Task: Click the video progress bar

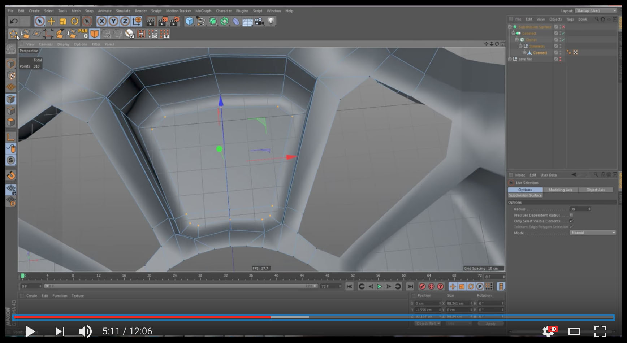Action: pyautogui.click(x=313, y=317)
